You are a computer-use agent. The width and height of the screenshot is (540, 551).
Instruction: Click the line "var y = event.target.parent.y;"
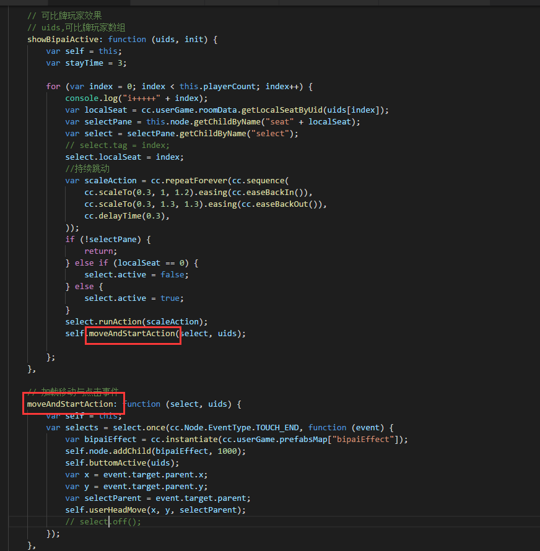(136, 487)
